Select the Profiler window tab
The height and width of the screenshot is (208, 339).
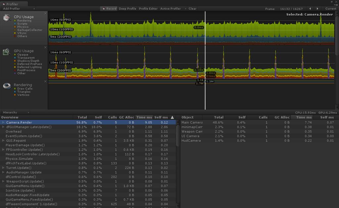pyautogui.click(x=13, y=4)
